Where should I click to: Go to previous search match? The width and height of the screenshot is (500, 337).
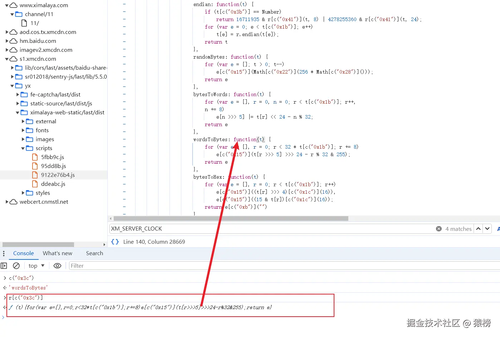tap(478, 229)
